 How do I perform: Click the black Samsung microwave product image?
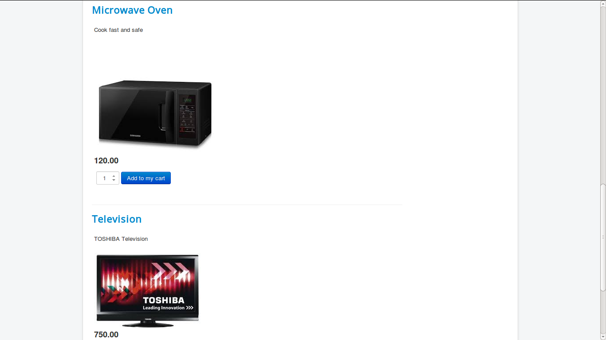tap(155, 114)
